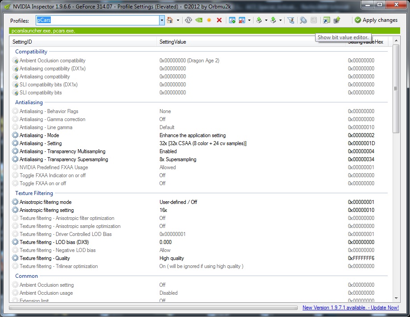
Task: Select the '0.000' LOD bias value
Action: 165,242
